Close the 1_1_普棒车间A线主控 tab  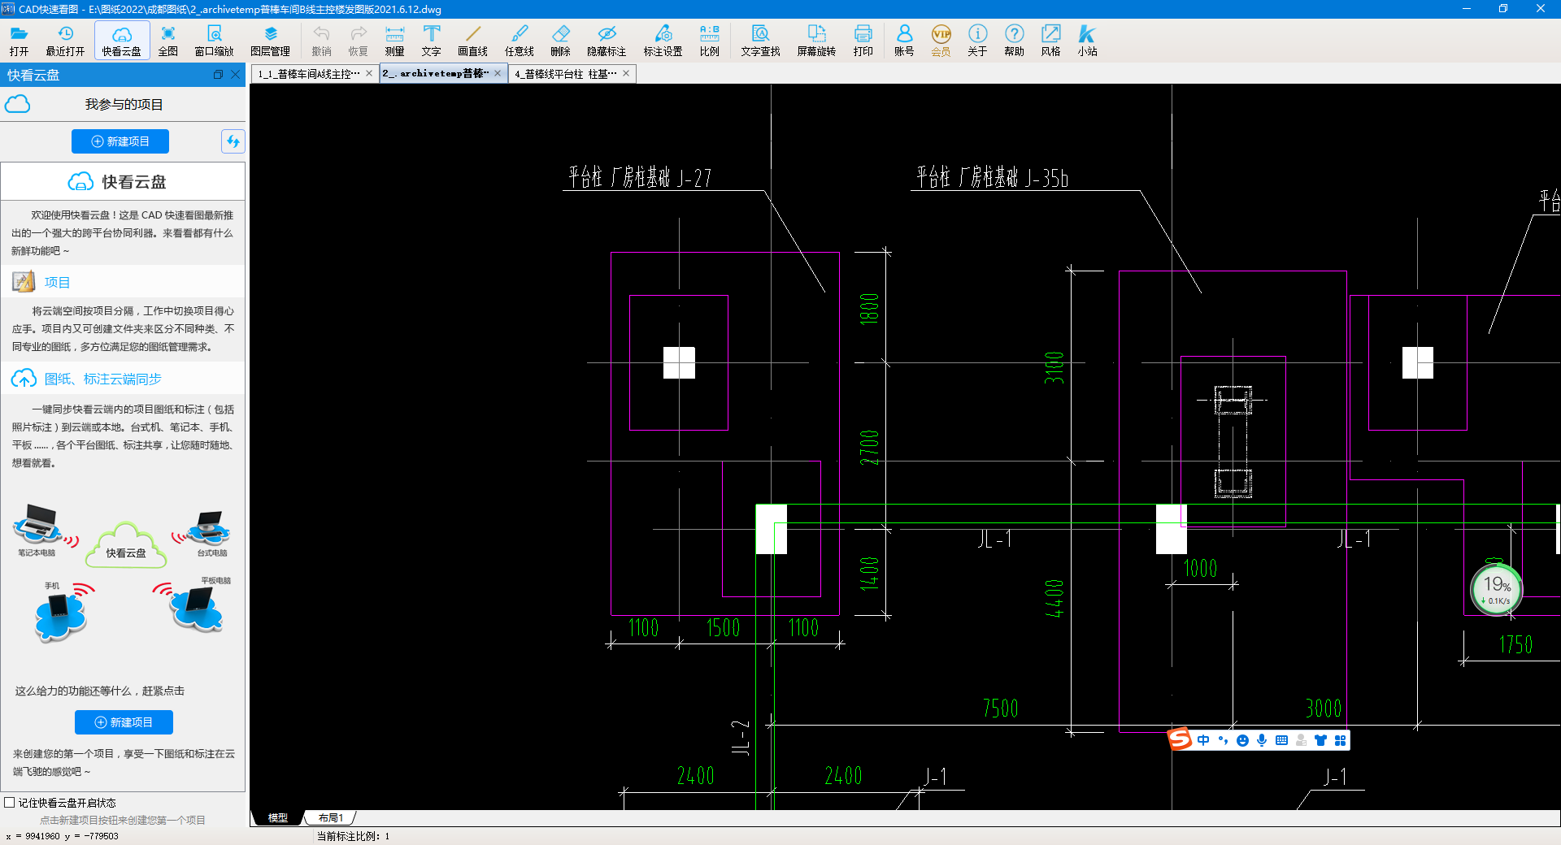[x=369, y=73]
